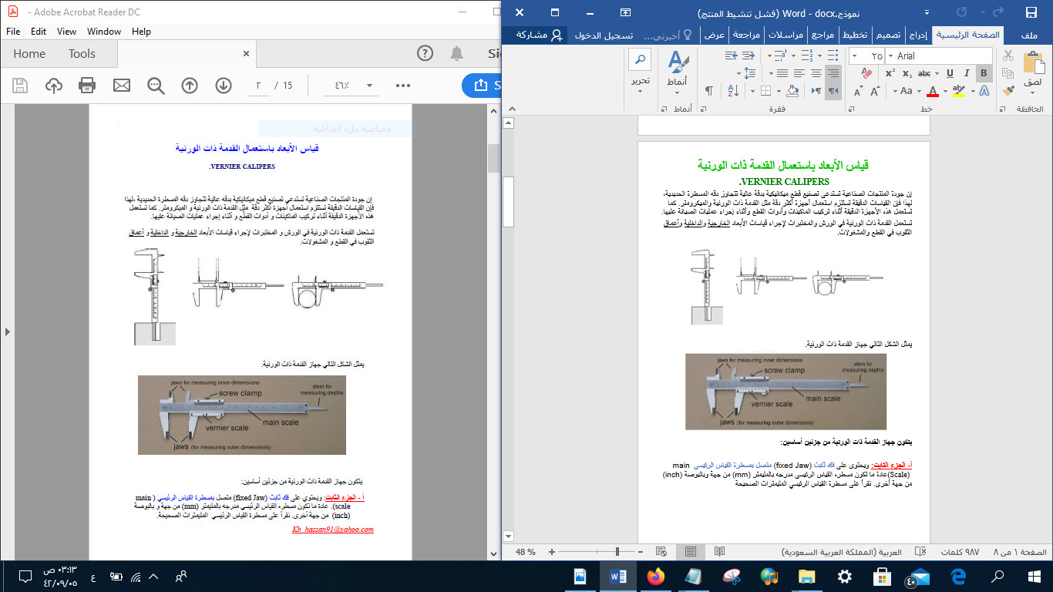Open the cloud save icon in Acrobat

(54, 86)
